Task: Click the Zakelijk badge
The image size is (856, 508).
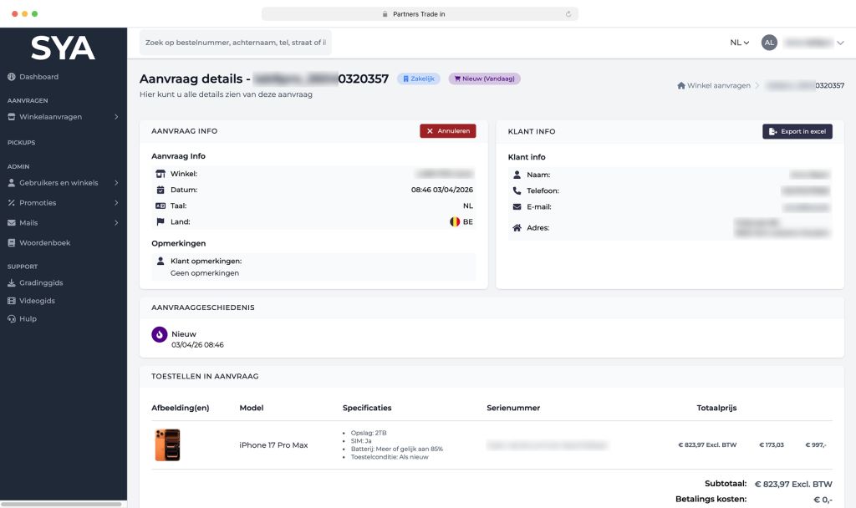Action: [x=419, y=79]
